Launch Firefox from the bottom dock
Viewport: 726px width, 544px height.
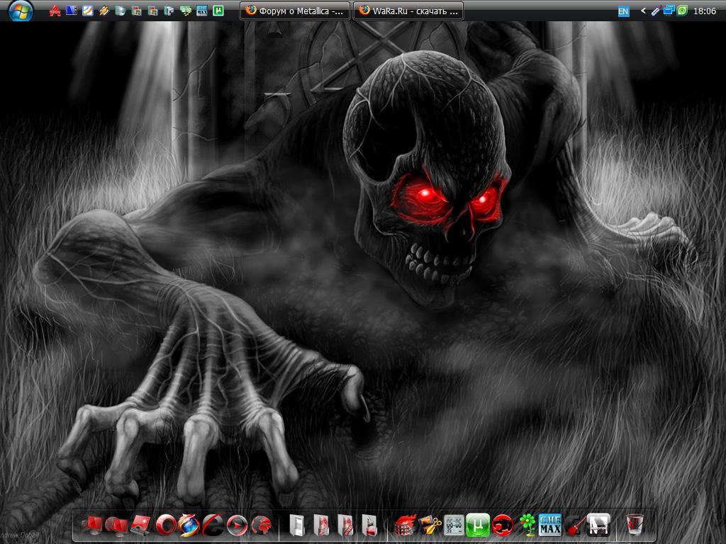189,525
